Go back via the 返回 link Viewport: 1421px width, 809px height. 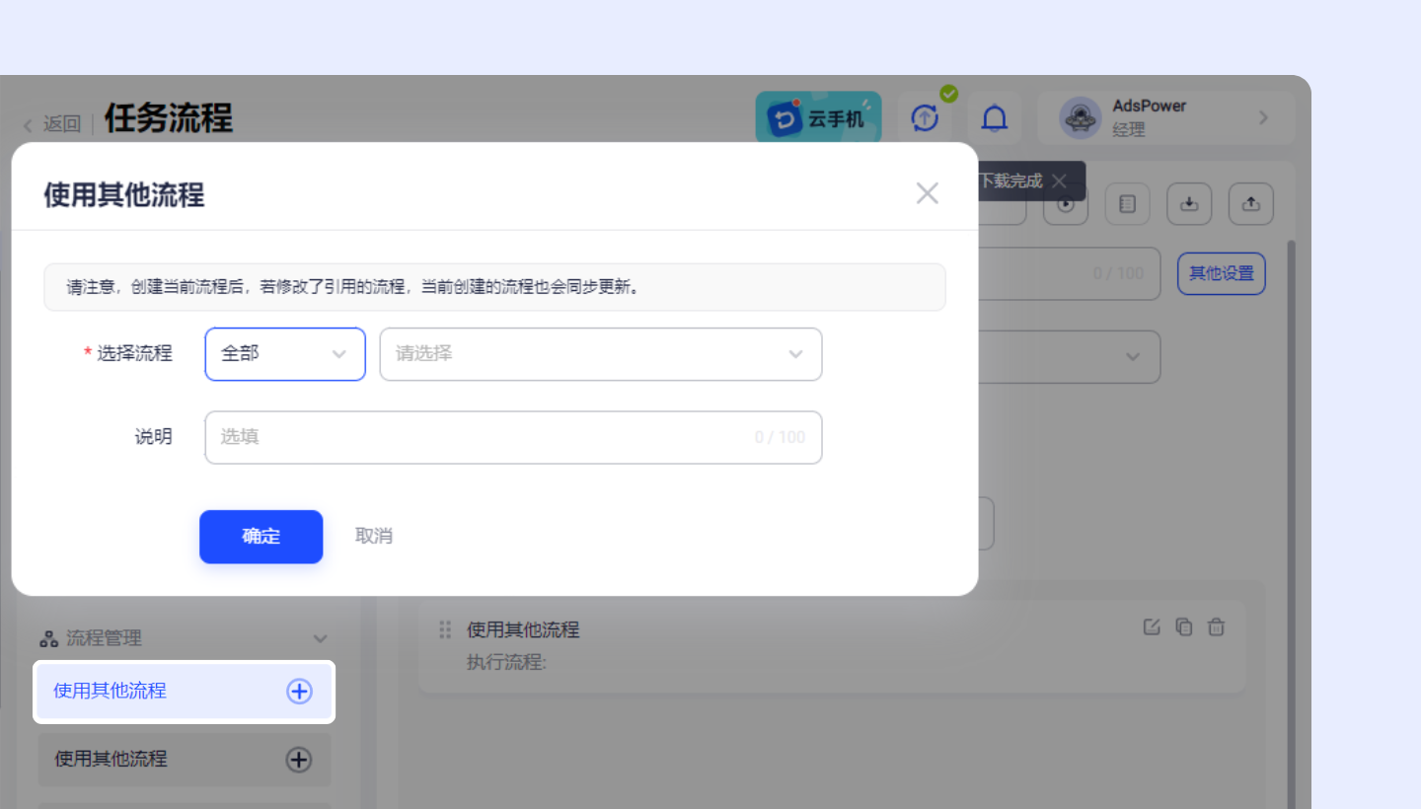coord(52,124)
